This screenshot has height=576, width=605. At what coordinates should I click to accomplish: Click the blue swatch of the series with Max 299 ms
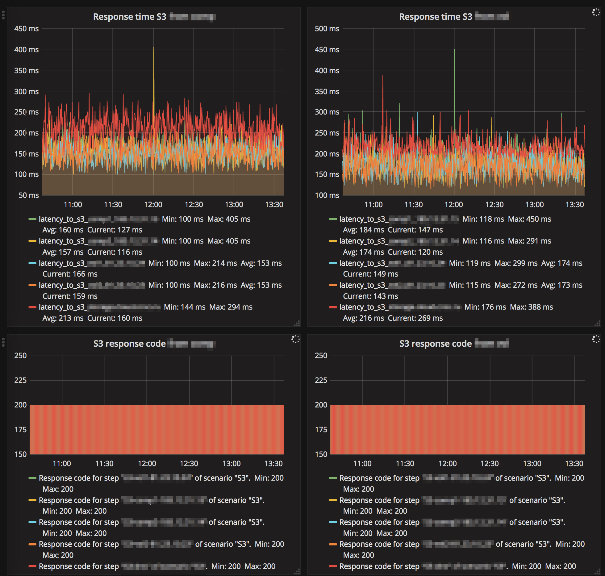(x=333, y=263)
